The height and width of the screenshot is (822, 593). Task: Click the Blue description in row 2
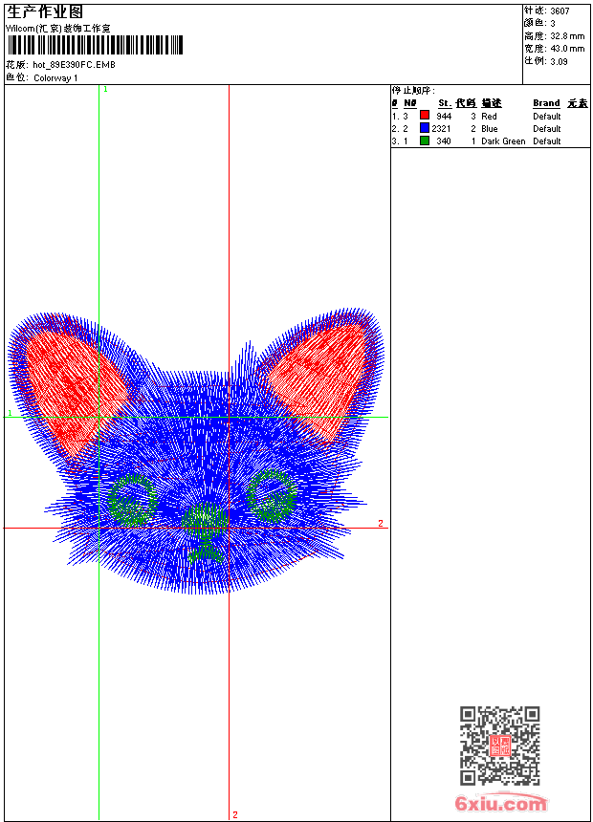point(490,129)
